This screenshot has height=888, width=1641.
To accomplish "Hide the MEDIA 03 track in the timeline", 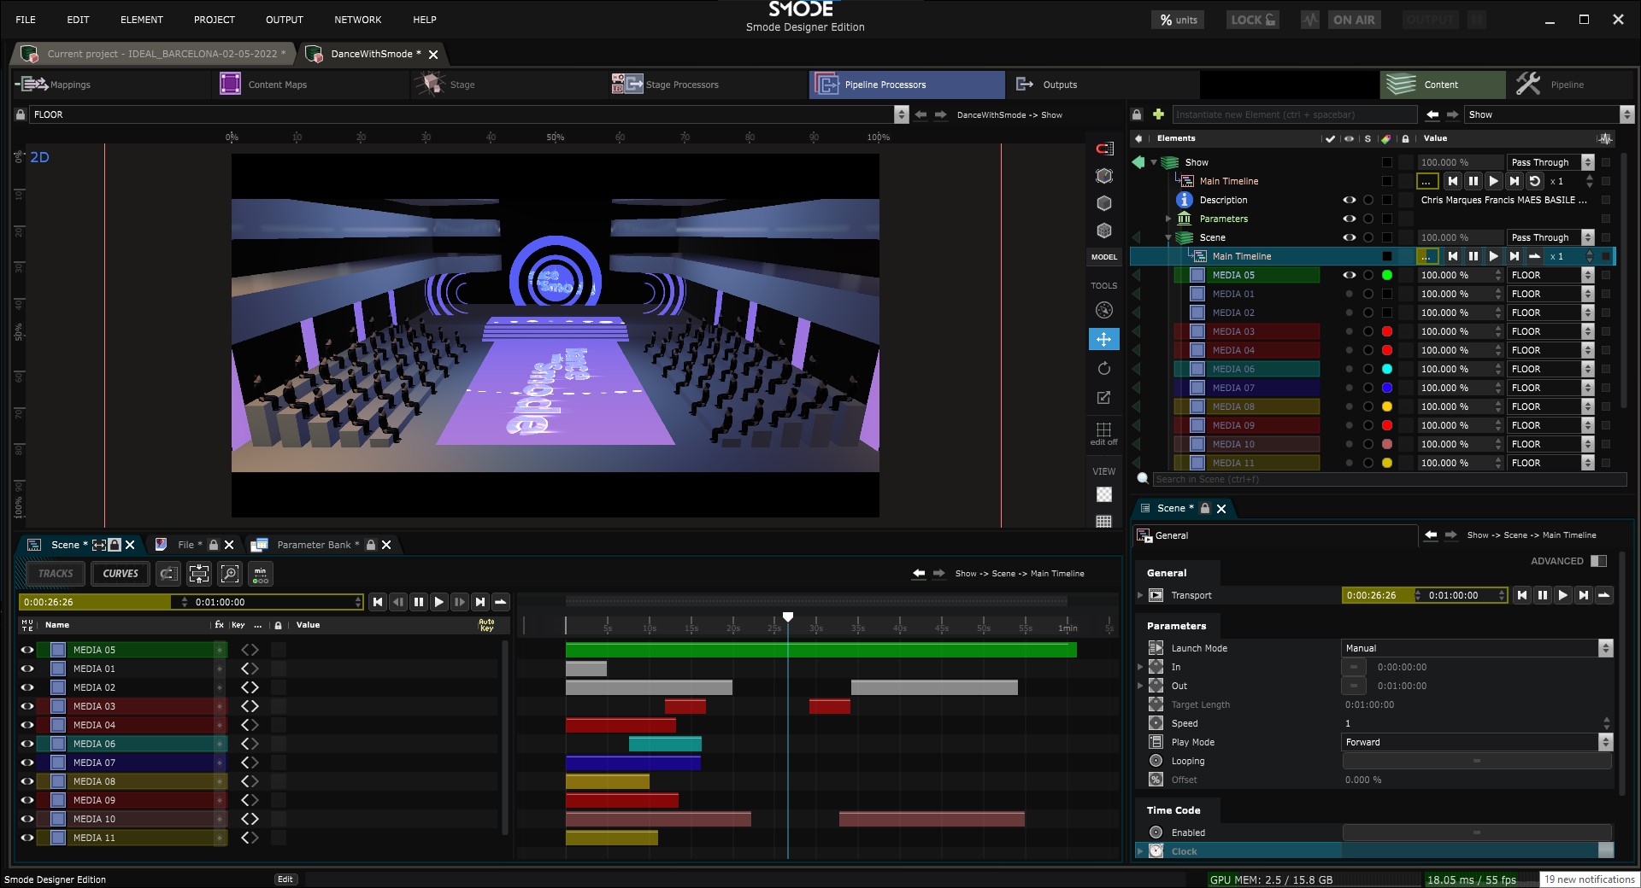I will tap(27, 706).
